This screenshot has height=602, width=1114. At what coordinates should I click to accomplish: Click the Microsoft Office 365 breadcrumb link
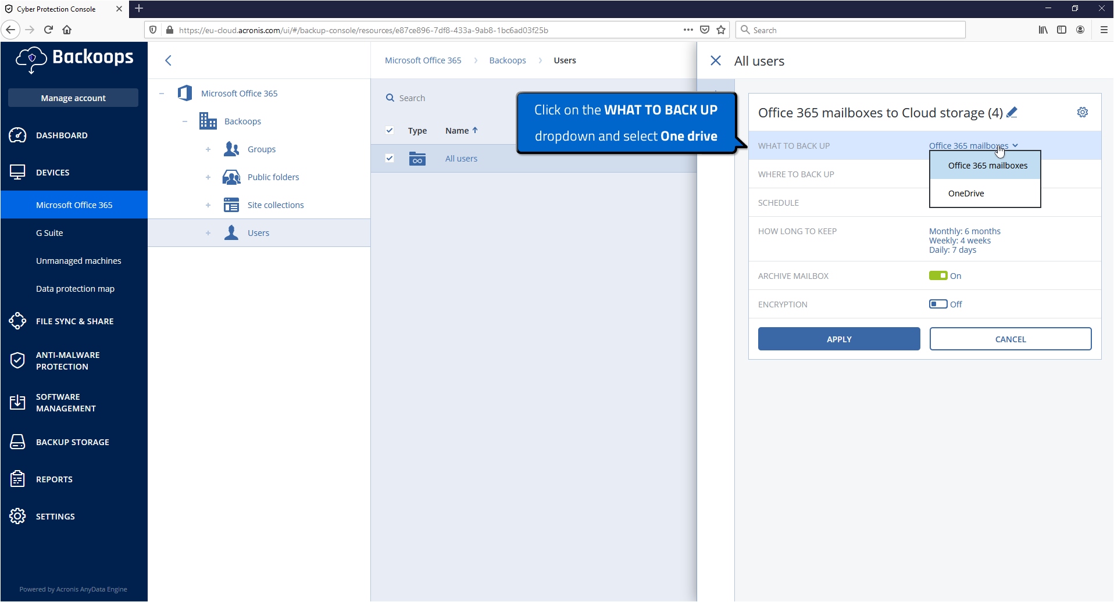pyautogui.click(x=423, y=60)
